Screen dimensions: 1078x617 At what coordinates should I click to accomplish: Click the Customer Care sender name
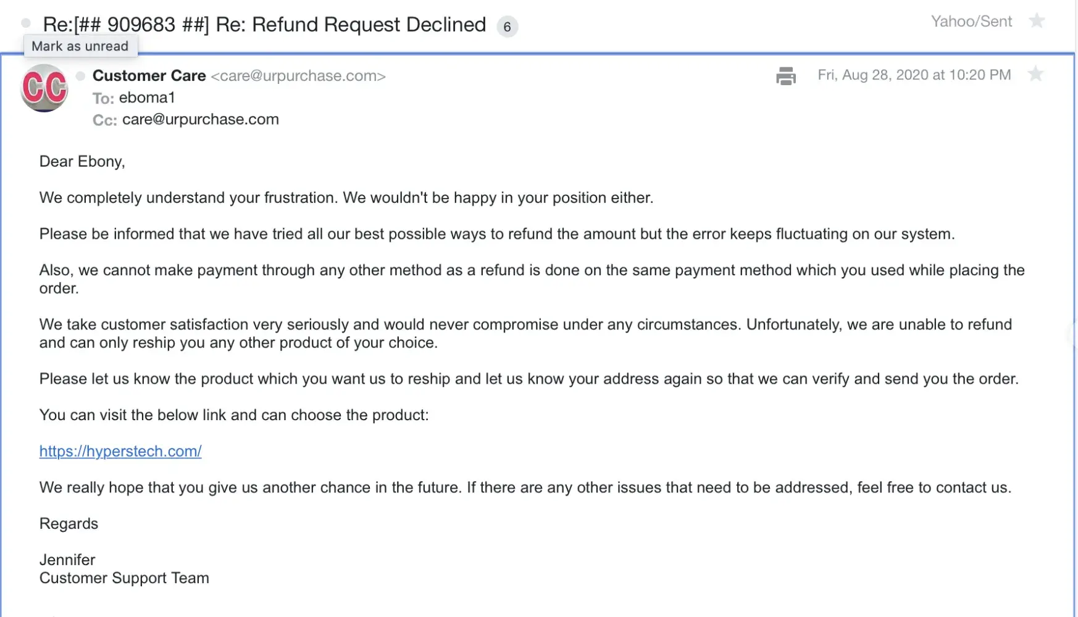(x=149, y=76)
